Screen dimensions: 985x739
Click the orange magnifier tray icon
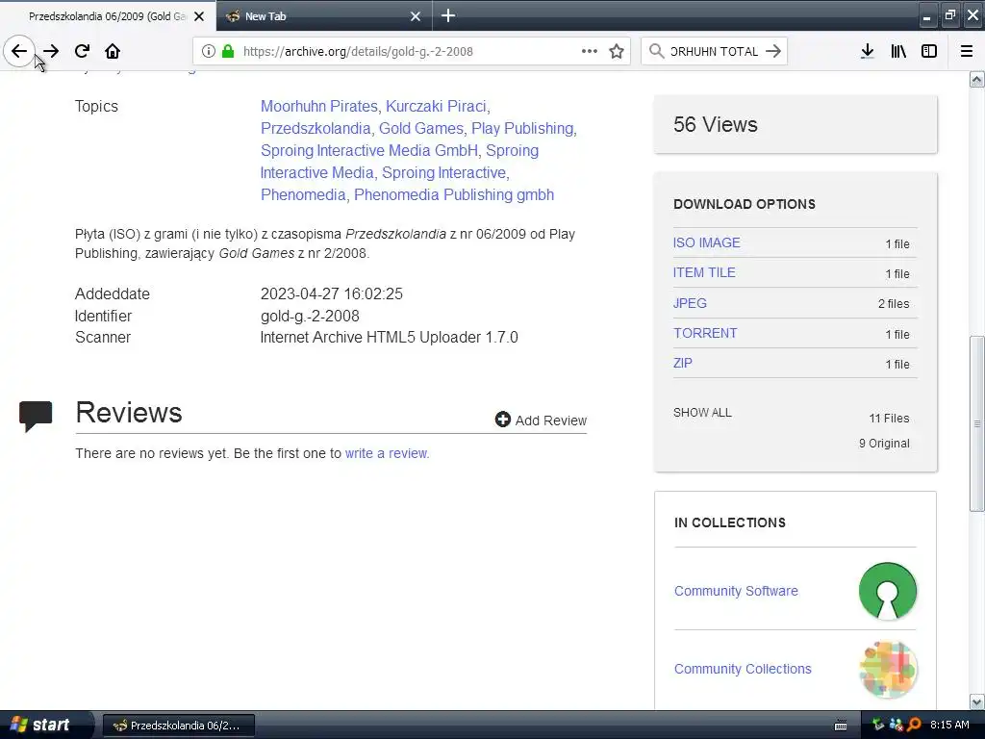coord(914,725)
